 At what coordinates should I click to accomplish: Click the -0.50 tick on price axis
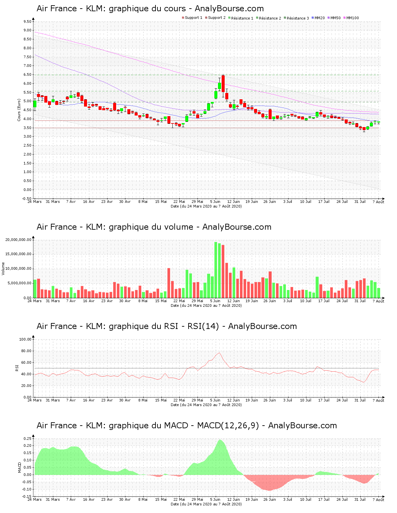click(27, 199)
